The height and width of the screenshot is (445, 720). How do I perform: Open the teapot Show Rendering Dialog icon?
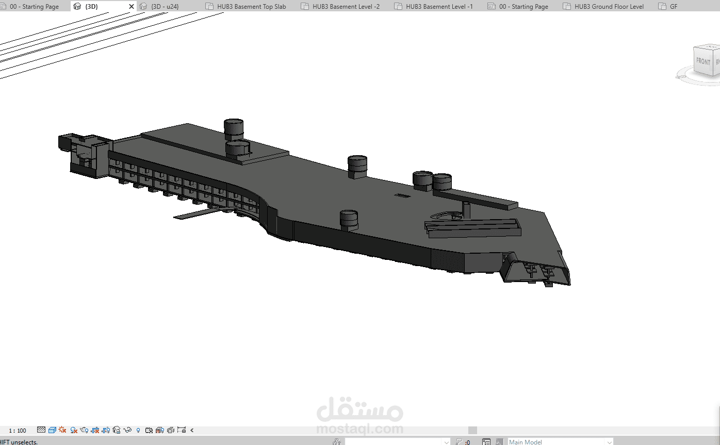pyautogui.click(x=84, y=430)
